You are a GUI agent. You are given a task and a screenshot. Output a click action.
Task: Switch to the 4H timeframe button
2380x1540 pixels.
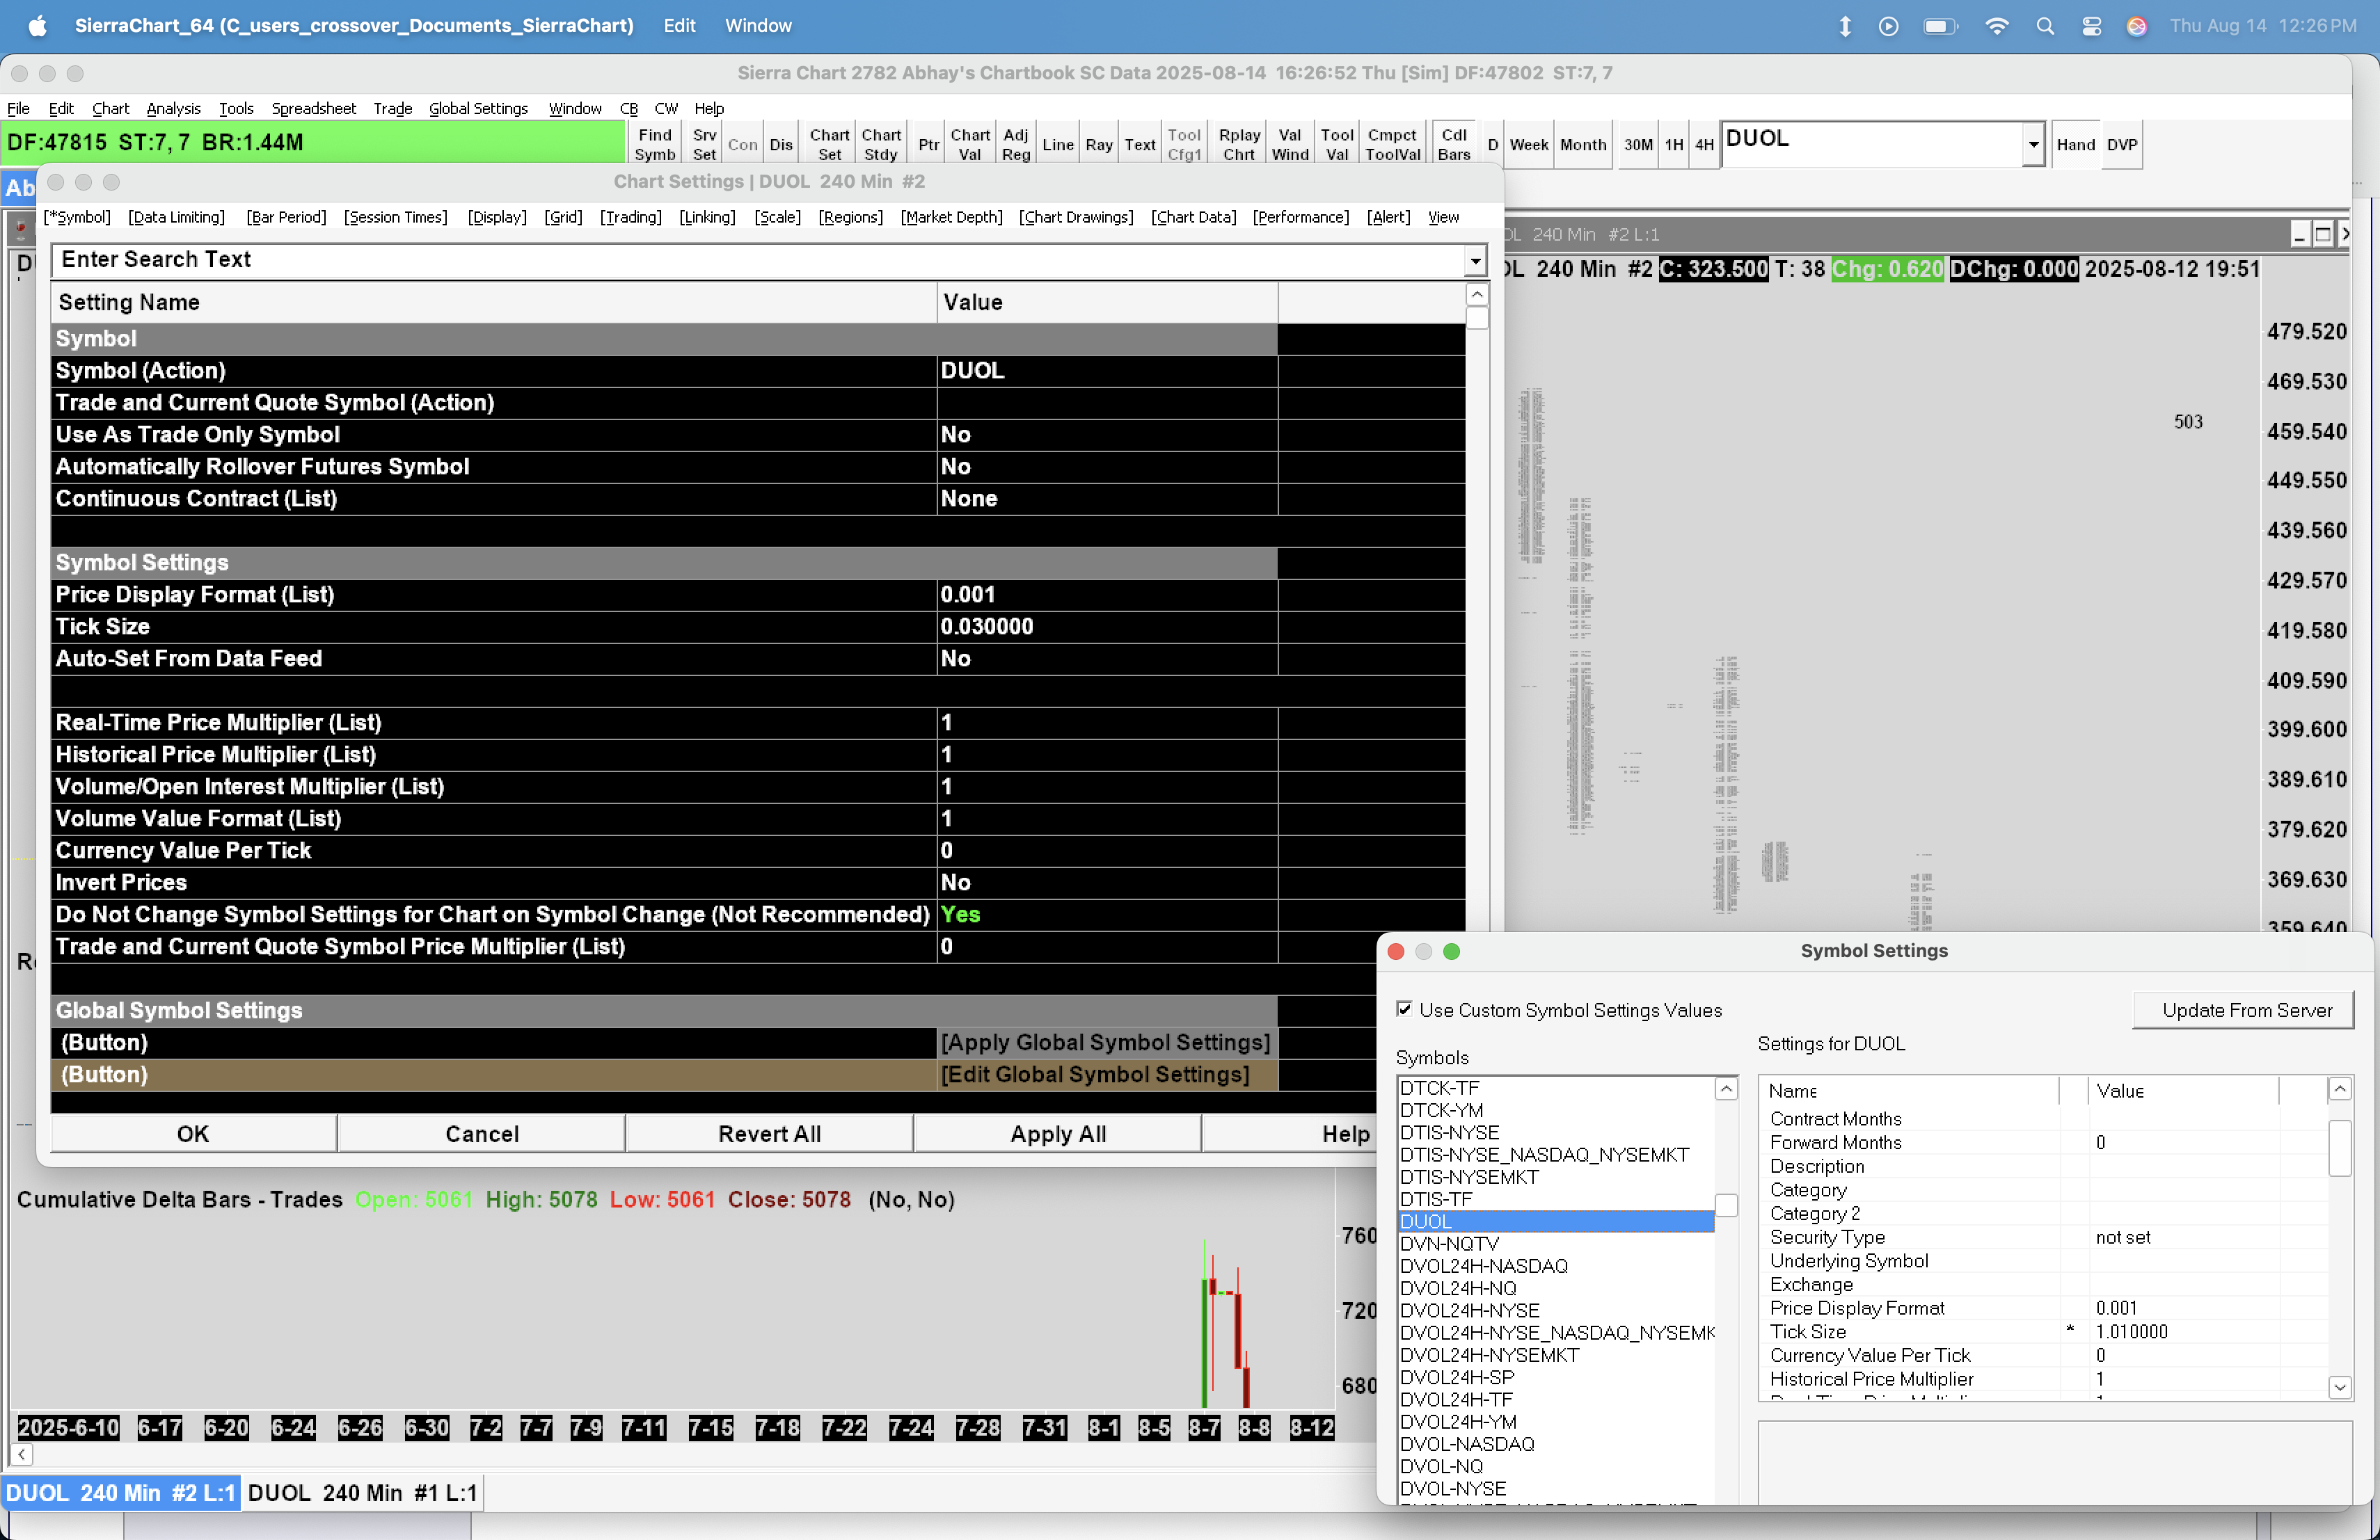pyautogui.click(x=1704, y=144)
